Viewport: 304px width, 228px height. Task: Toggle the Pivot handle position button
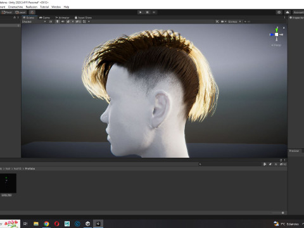point(7,12)
